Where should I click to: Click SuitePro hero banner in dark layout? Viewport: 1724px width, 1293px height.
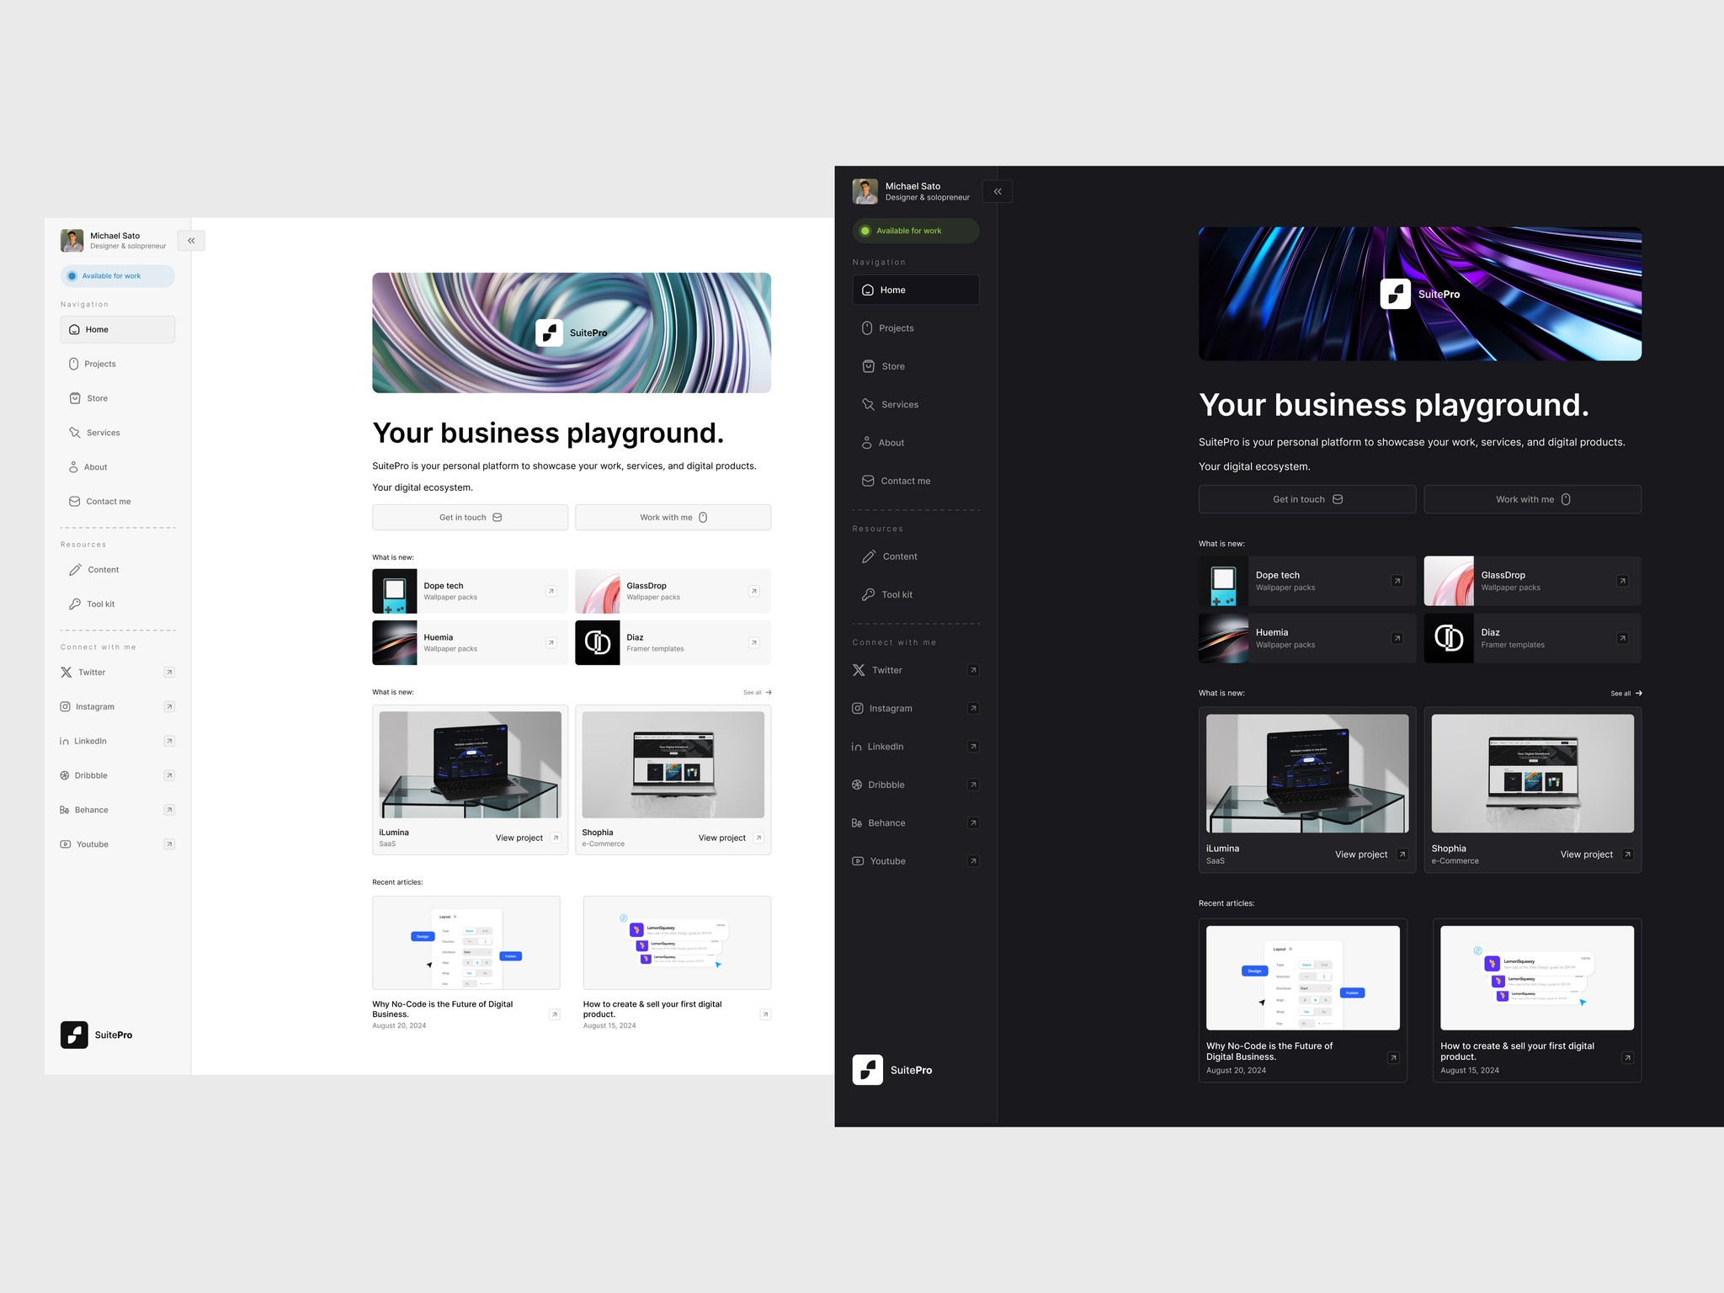click(1419, 294)
